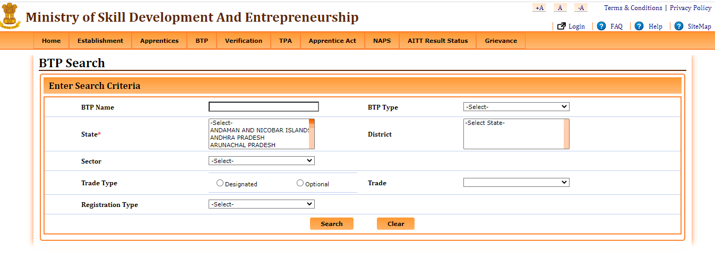Open the AITT Result Status menu
Screen dimensions: 715x262
438,41
